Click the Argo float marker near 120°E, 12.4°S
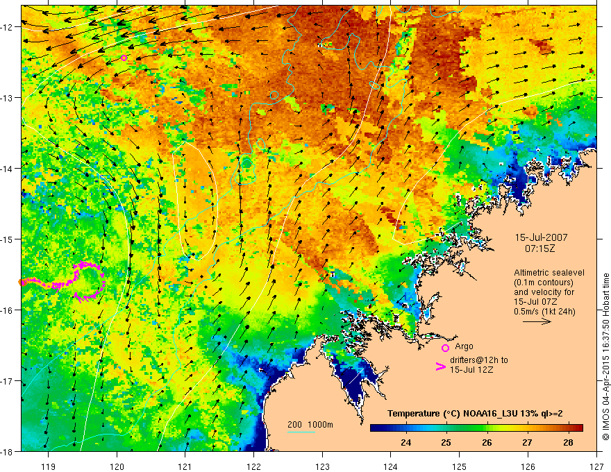Image resolution: width=611 pixels, height=472 pixels. (124, 58)
